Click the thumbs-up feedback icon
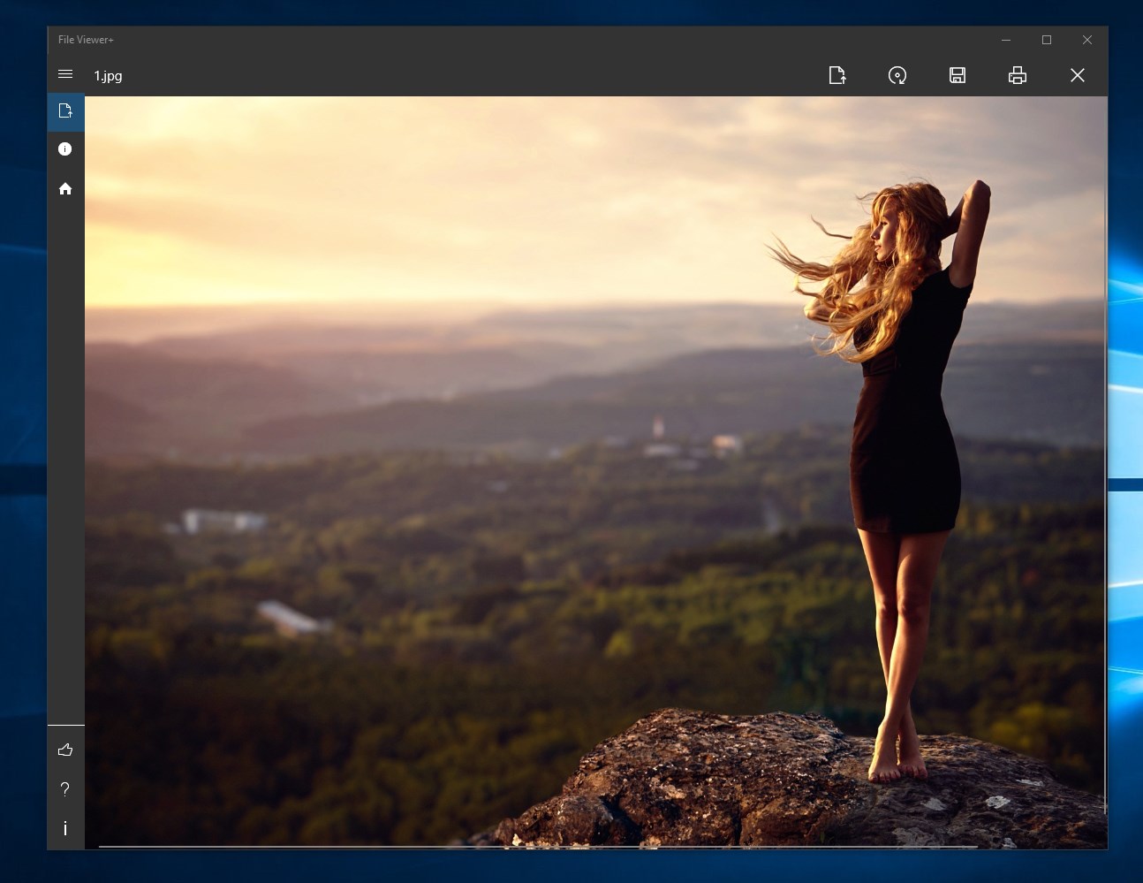 click(65, 750)
